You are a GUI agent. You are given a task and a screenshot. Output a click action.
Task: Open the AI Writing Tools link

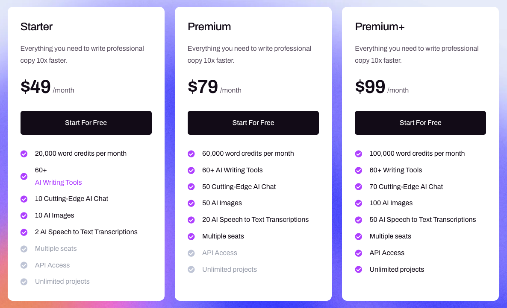point(59,183)
